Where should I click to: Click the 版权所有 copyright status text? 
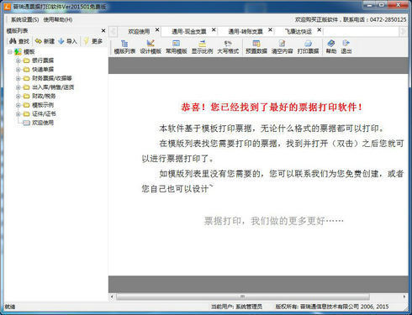click(x=332, y=307)
